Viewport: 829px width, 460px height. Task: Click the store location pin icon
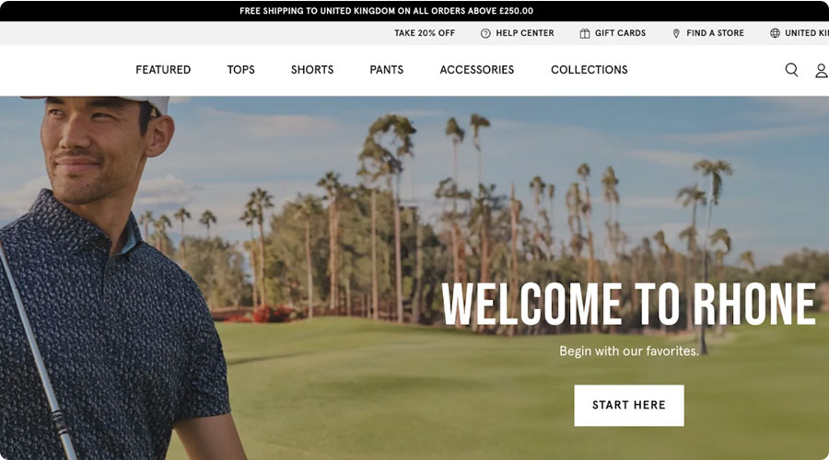pyautogui.click(x=676, y=33)
